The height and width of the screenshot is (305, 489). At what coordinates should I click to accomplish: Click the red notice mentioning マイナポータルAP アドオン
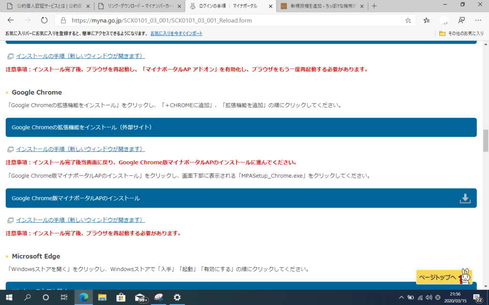tap(187, 69)
